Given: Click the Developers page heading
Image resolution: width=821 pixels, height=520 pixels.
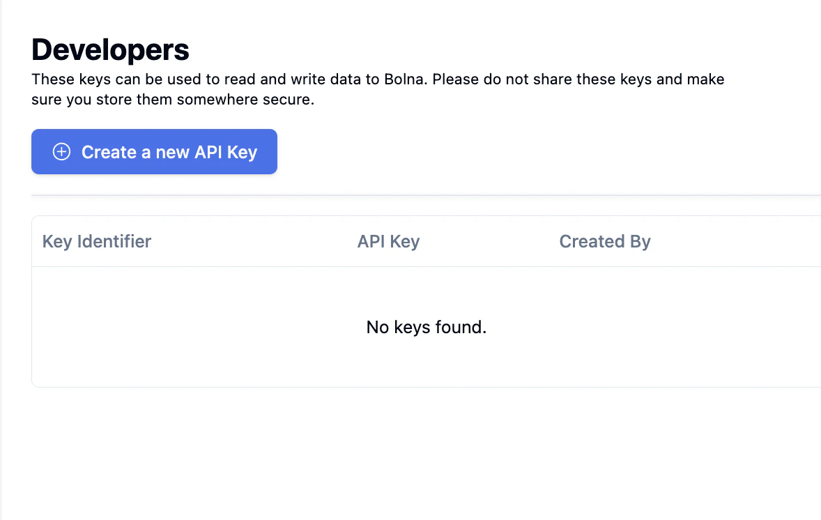Looking at the screenshot, I should pos(109,49).
